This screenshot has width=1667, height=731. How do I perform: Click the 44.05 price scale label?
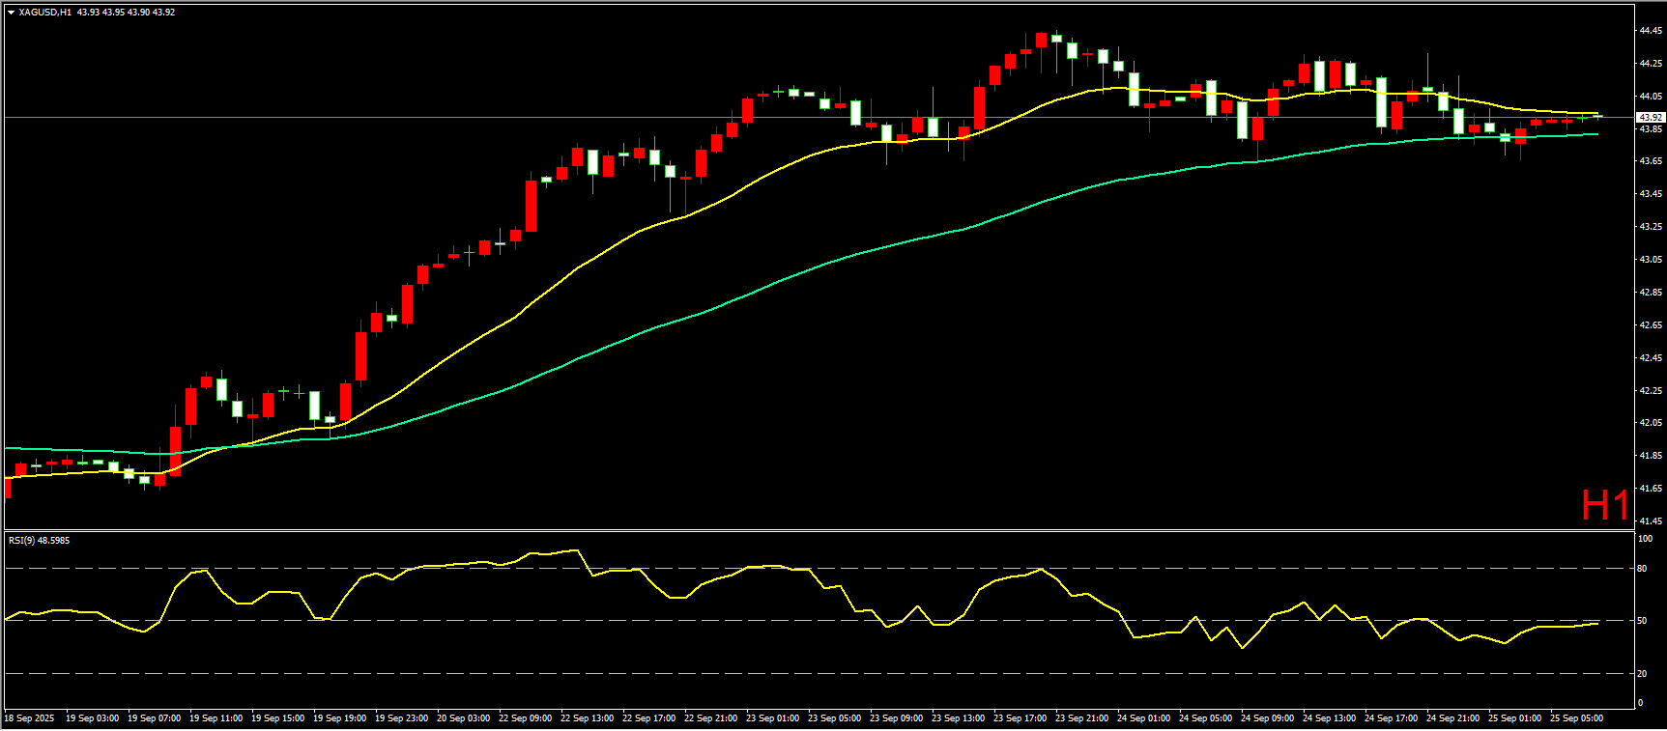point(1650,97)
